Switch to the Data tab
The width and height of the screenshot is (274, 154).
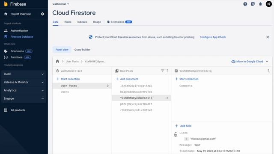pyautogui.click(x=55, y=22)
